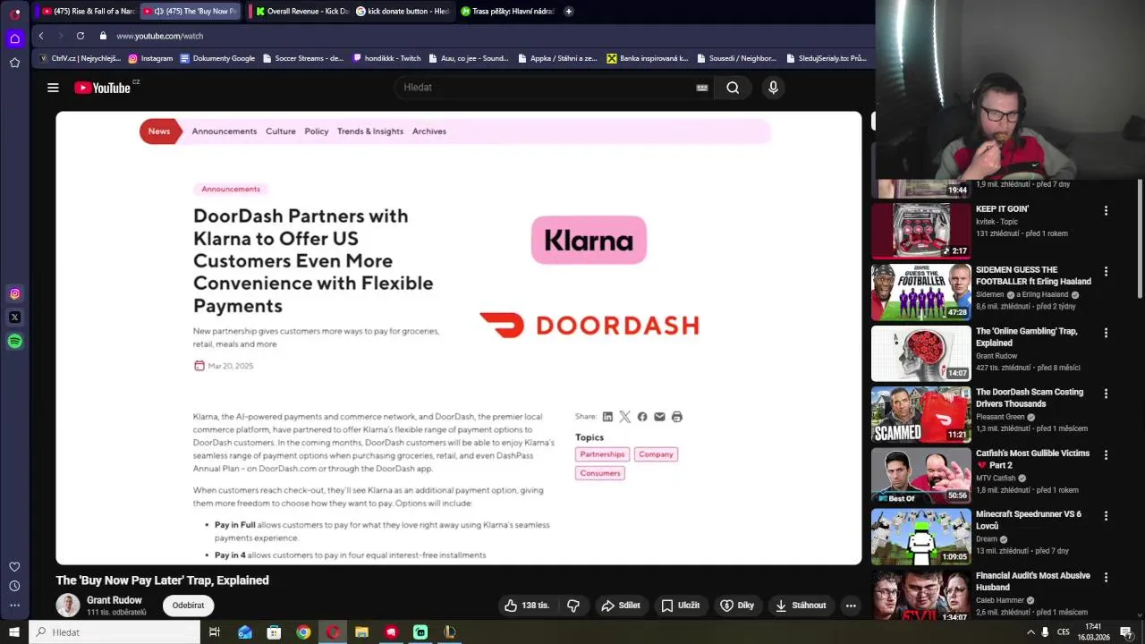Open Minecraft Speedrunner VS 6 Lovců title
The height and width of the screenshot is (644, 1145).
click(x=1029, y=521)
